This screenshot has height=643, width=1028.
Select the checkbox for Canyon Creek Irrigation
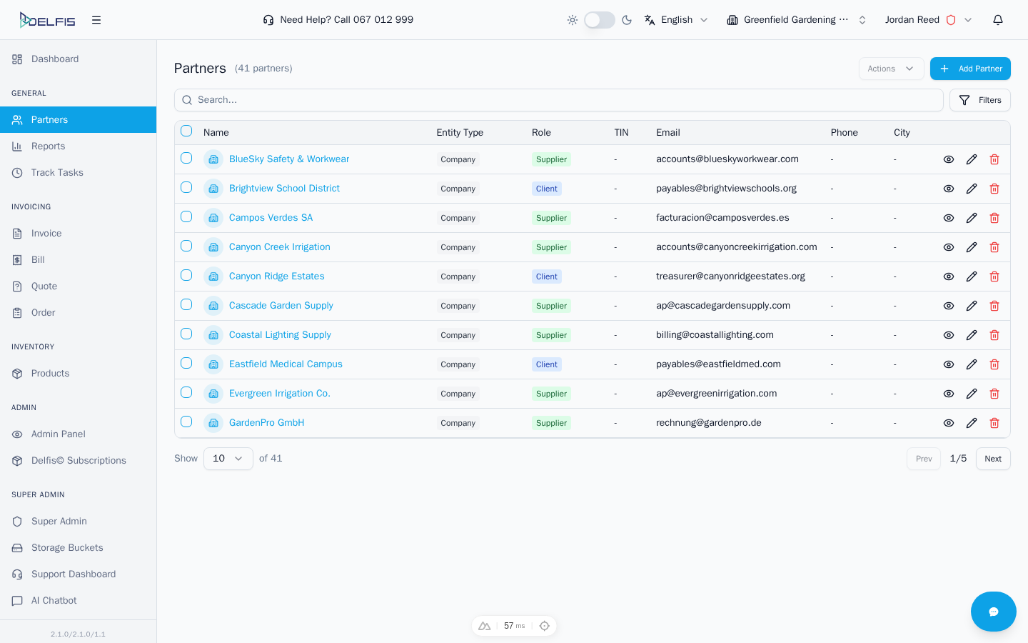click(x=186, y=246)
